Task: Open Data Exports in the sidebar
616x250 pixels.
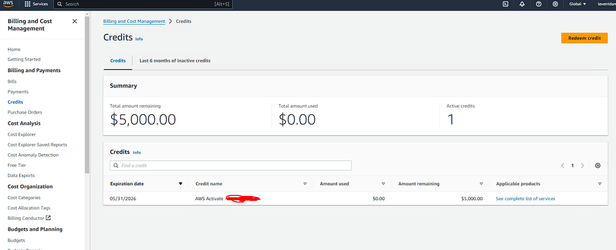Action: pos(21,176)
